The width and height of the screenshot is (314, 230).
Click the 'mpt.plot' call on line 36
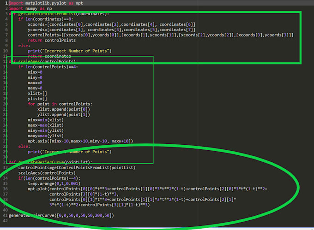tap(148, 189)
